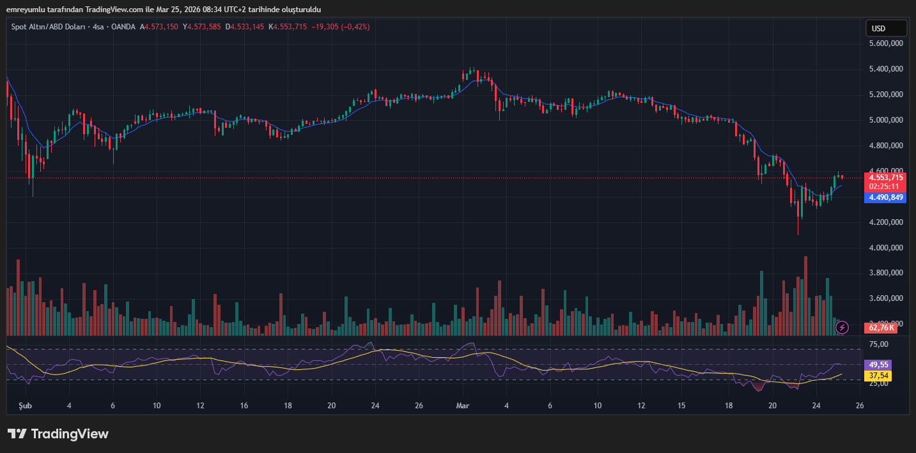Click the 4.000,000 level on price axis

(x=885, y=248)
